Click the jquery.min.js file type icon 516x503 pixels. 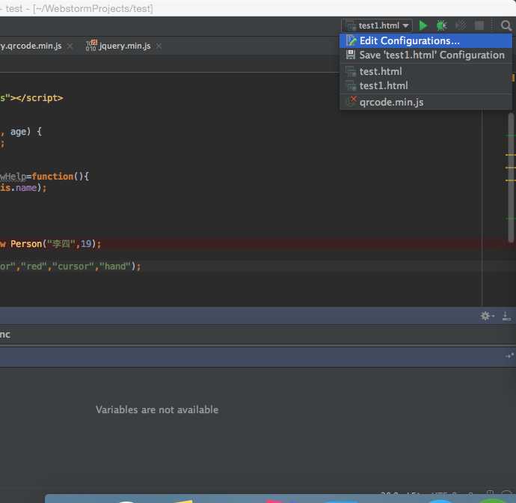point(91,46)
